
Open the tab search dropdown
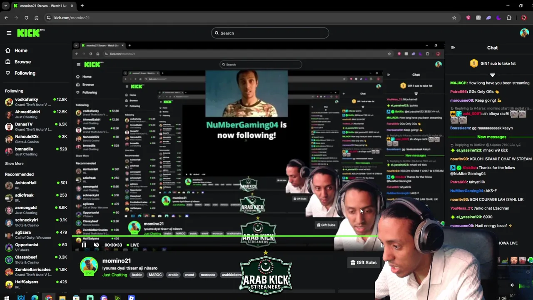click(x=5, y=6)
